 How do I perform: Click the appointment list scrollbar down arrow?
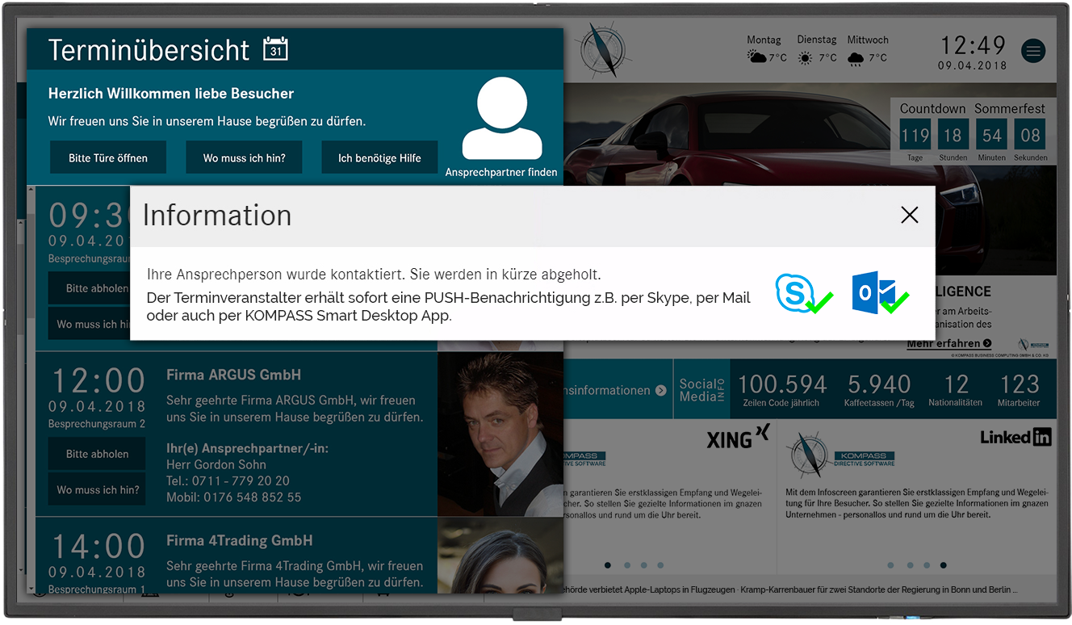pyautogui.click(x=31, y=589)
